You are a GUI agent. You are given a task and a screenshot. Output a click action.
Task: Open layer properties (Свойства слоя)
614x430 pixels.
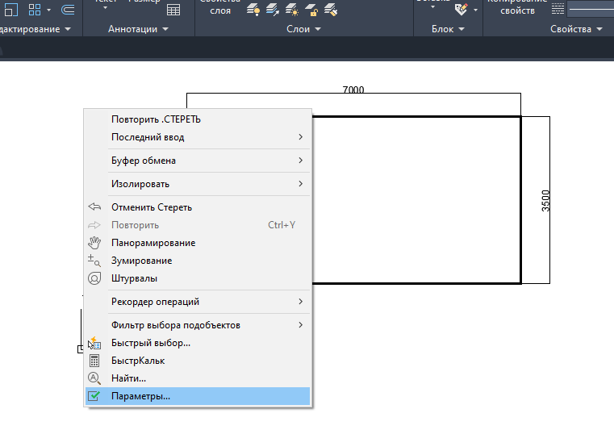[220, 7]
